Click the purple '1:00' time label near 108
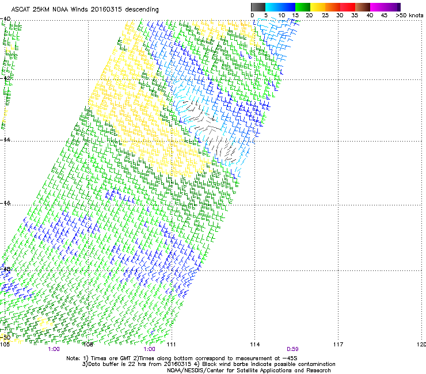426x374 pixels. [x=54, y=349]
